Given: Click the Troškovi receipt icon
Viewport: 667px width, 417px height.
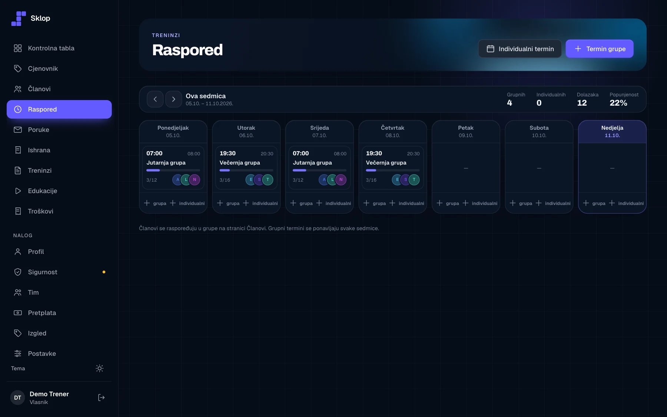Looking at the screenshot, I should [x=18, y=211].
